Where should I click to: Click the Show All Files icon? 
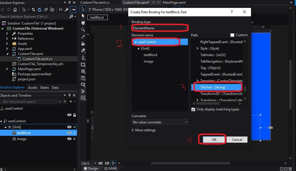tap(52, 9)
